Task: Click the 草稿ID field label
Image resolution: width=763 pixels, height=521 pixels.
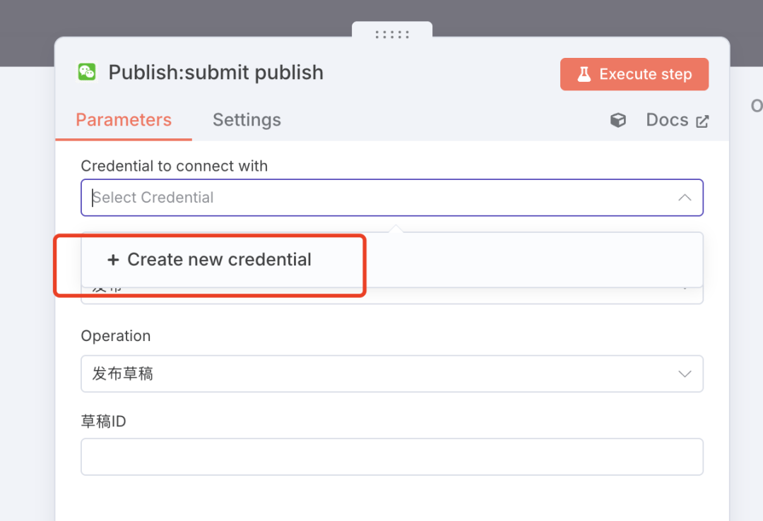Action: pos(104,421)
